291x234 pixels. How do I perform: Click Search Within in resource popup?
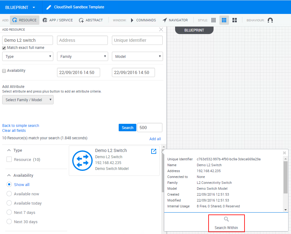226,223
